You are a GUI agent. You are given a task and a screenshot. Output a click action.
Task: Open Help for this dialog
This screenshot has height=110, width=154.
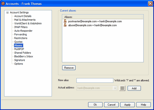144,105
